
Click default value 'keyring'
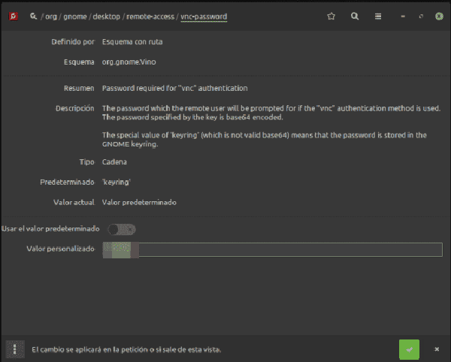click(117, 183)
